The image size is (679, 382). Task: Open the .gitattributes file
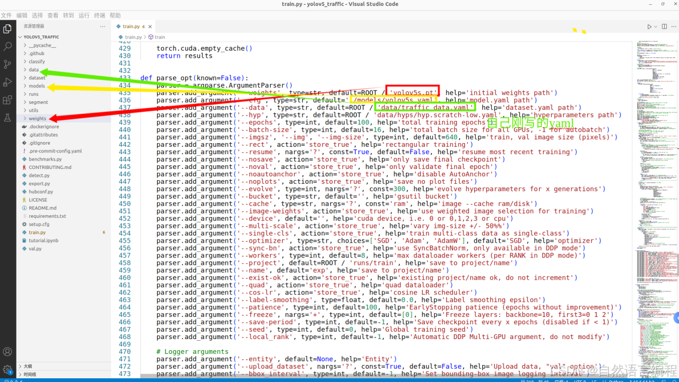coord(64,135)
